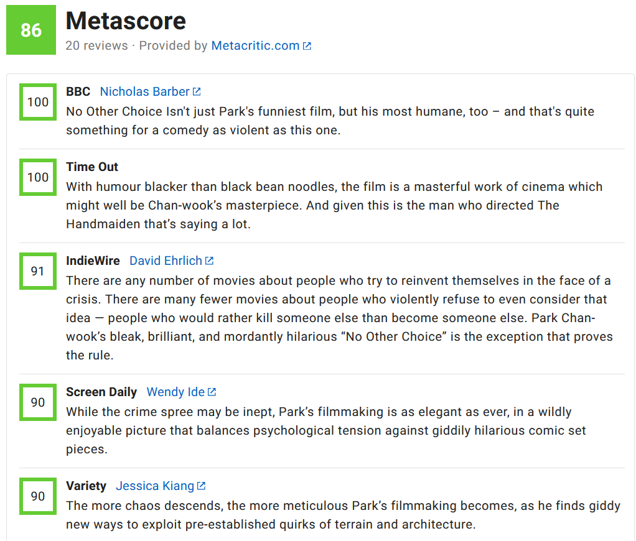This screenshot has width=636, height=541.
Task: Click external link icon after Nicholas Barber
Action: 197,92
